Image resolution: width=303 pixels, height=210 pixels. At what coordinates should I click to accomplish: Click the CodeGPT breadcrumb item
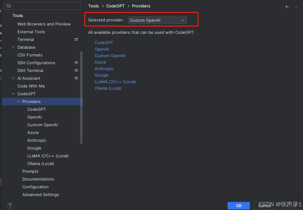[x=115, y=6]
